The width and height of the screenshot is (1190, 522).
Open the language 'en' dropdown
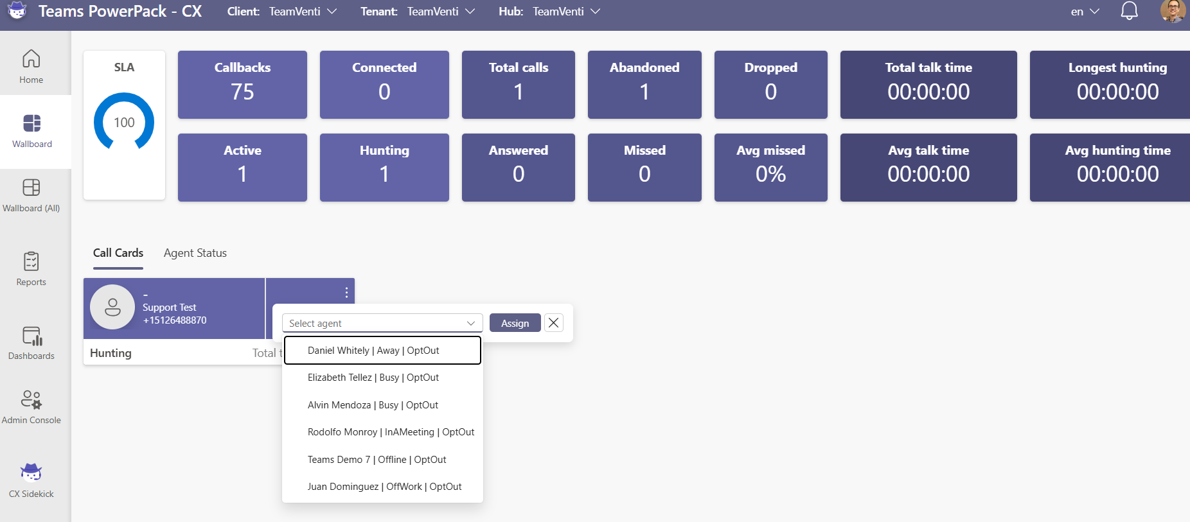pos(1085,12)
